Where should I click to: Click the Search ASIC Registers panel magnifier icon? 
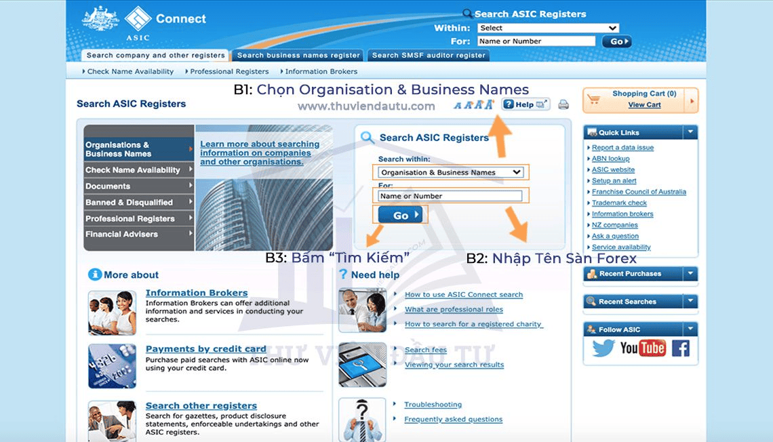tap(368, 138)
